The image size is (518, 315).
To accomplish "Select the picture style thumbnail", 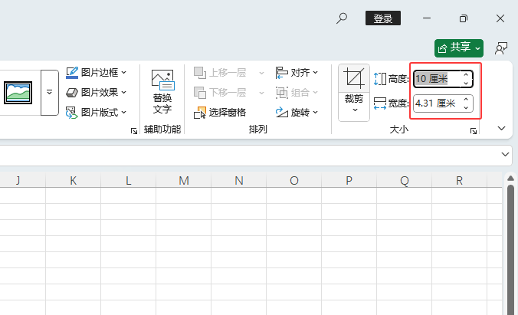I will [x=19, y=92].
